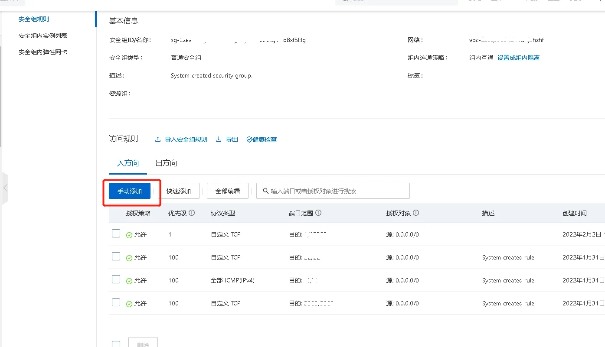The image size is (605, 347).
Task: Tick the checkbox of the 全部 ICMP(IPv4) rule
Action: tap(116, 279)
